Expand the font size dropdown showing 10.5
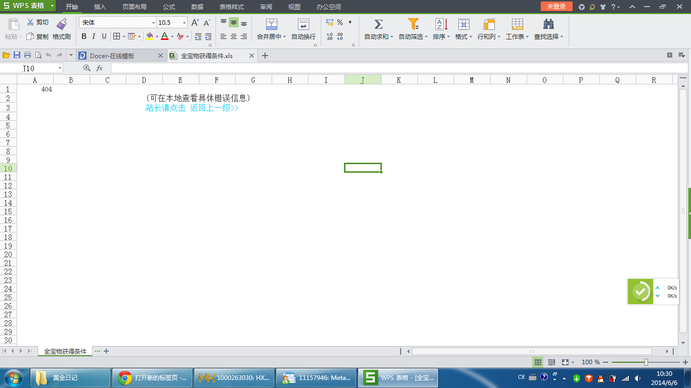This screenshot has height=388, width=691. (184, 23)
